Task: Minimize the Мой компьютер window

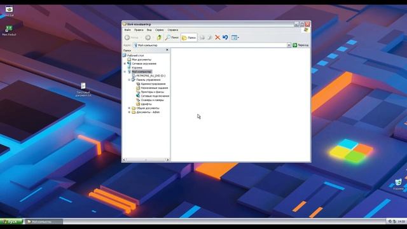Action: (296, 24)
